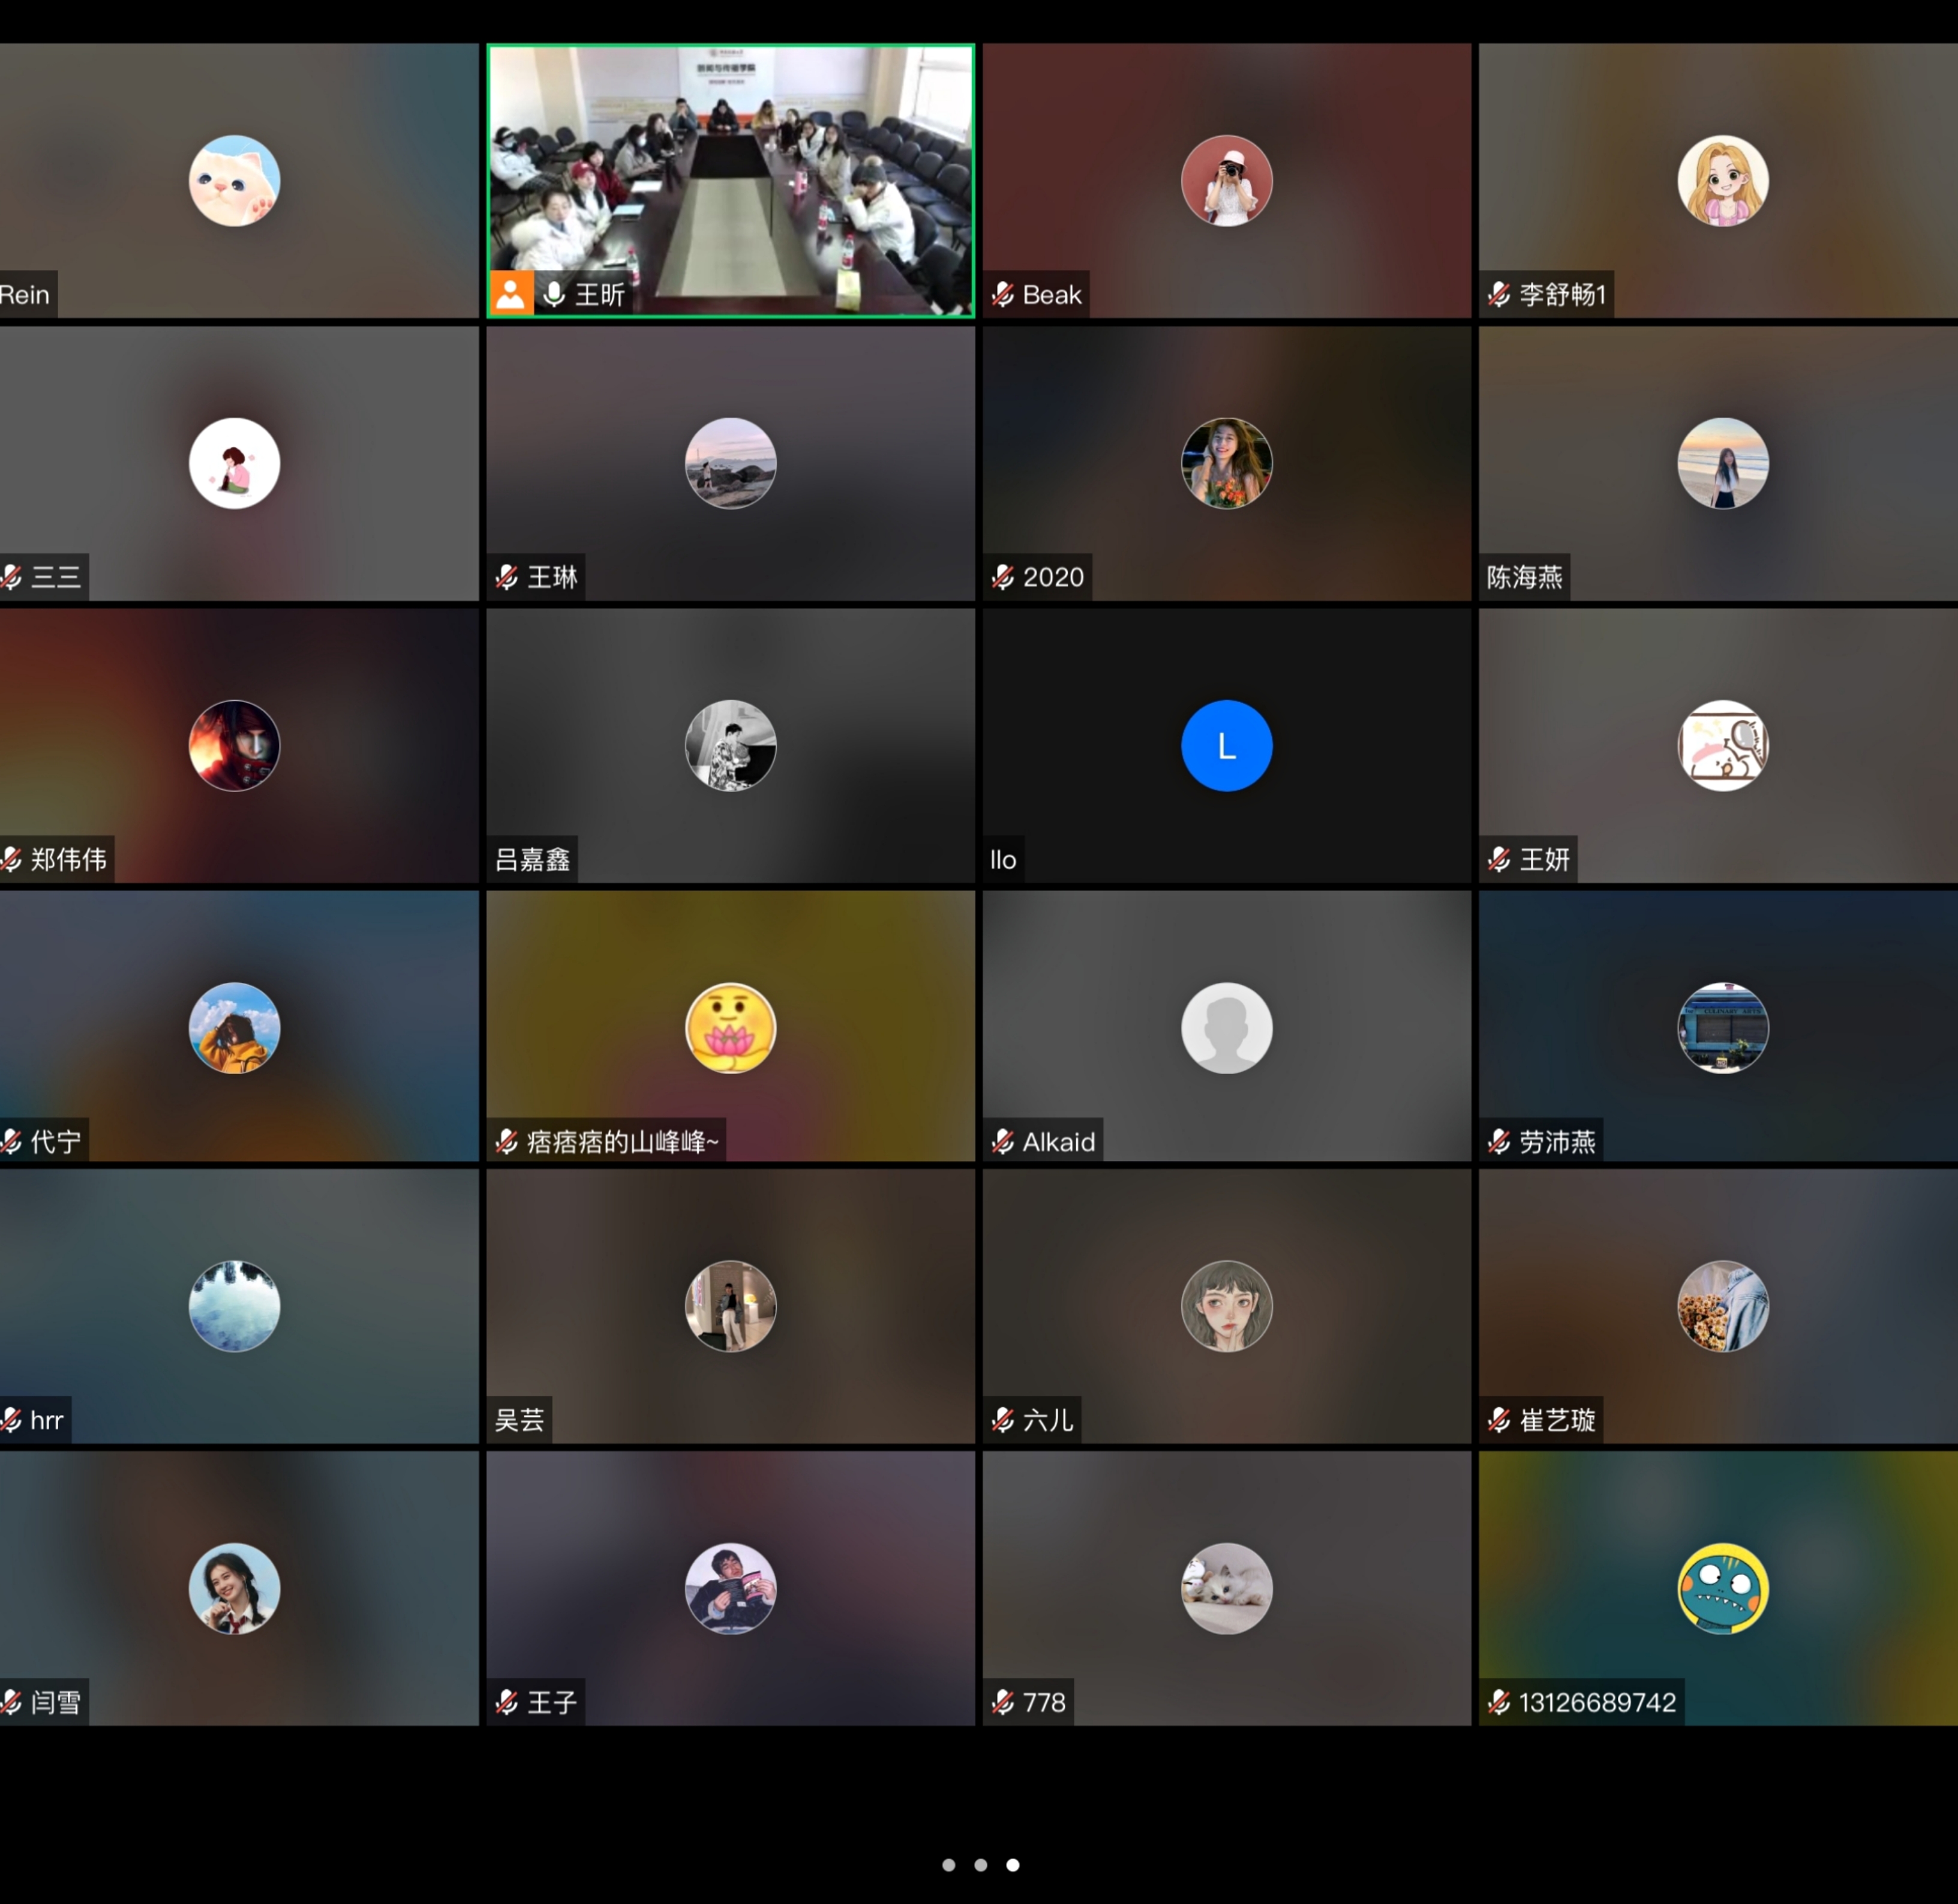Click 李舒畅1's muted microphone icon
1958x1904 pixels.
pyautogui.click(x=1498, y=294)
